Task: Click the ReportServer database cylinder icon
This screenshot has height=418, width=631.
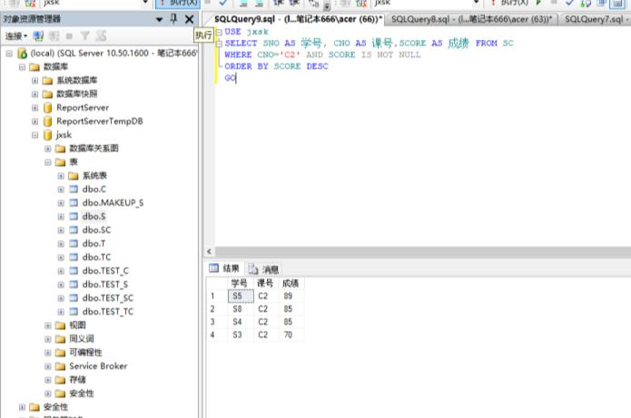Action: click(x=47, y=108)
